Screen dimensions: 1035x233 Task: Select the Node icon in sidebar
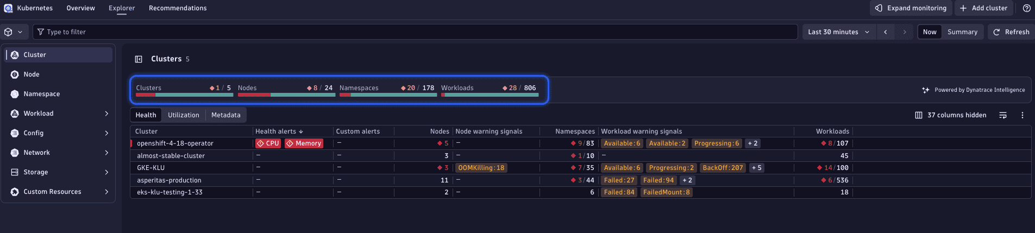click(15, 74)
